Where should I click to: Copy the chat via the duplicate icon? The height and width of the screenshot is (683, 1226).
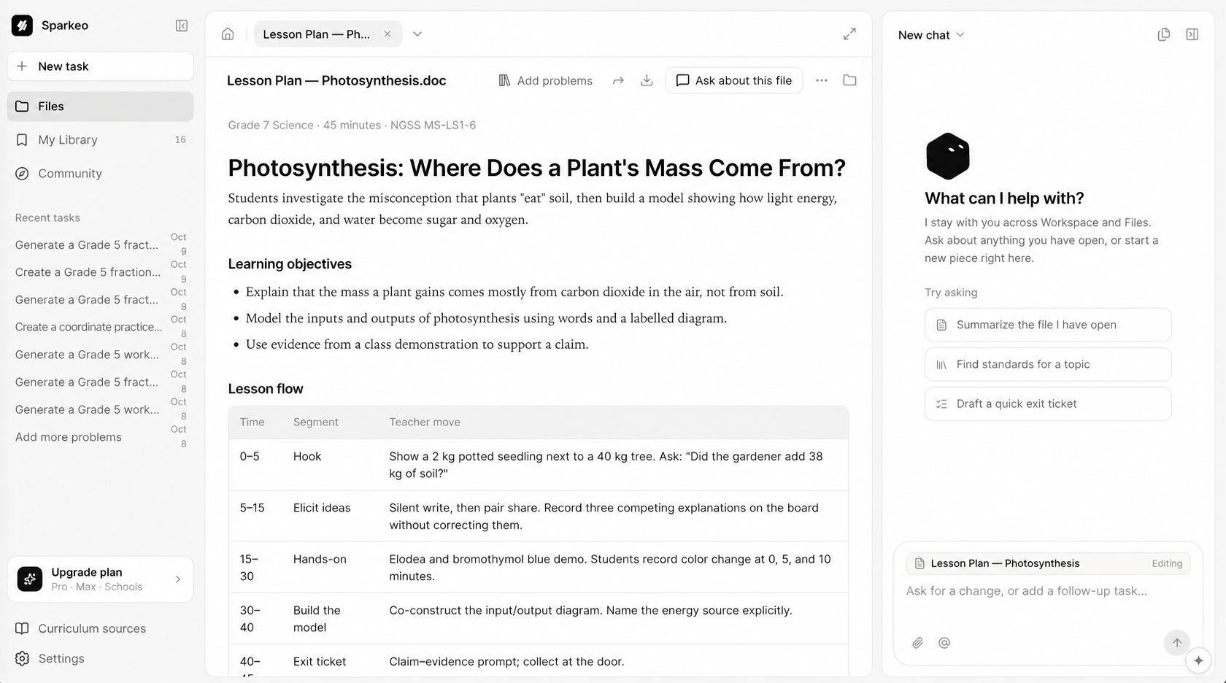(1164, 34)
